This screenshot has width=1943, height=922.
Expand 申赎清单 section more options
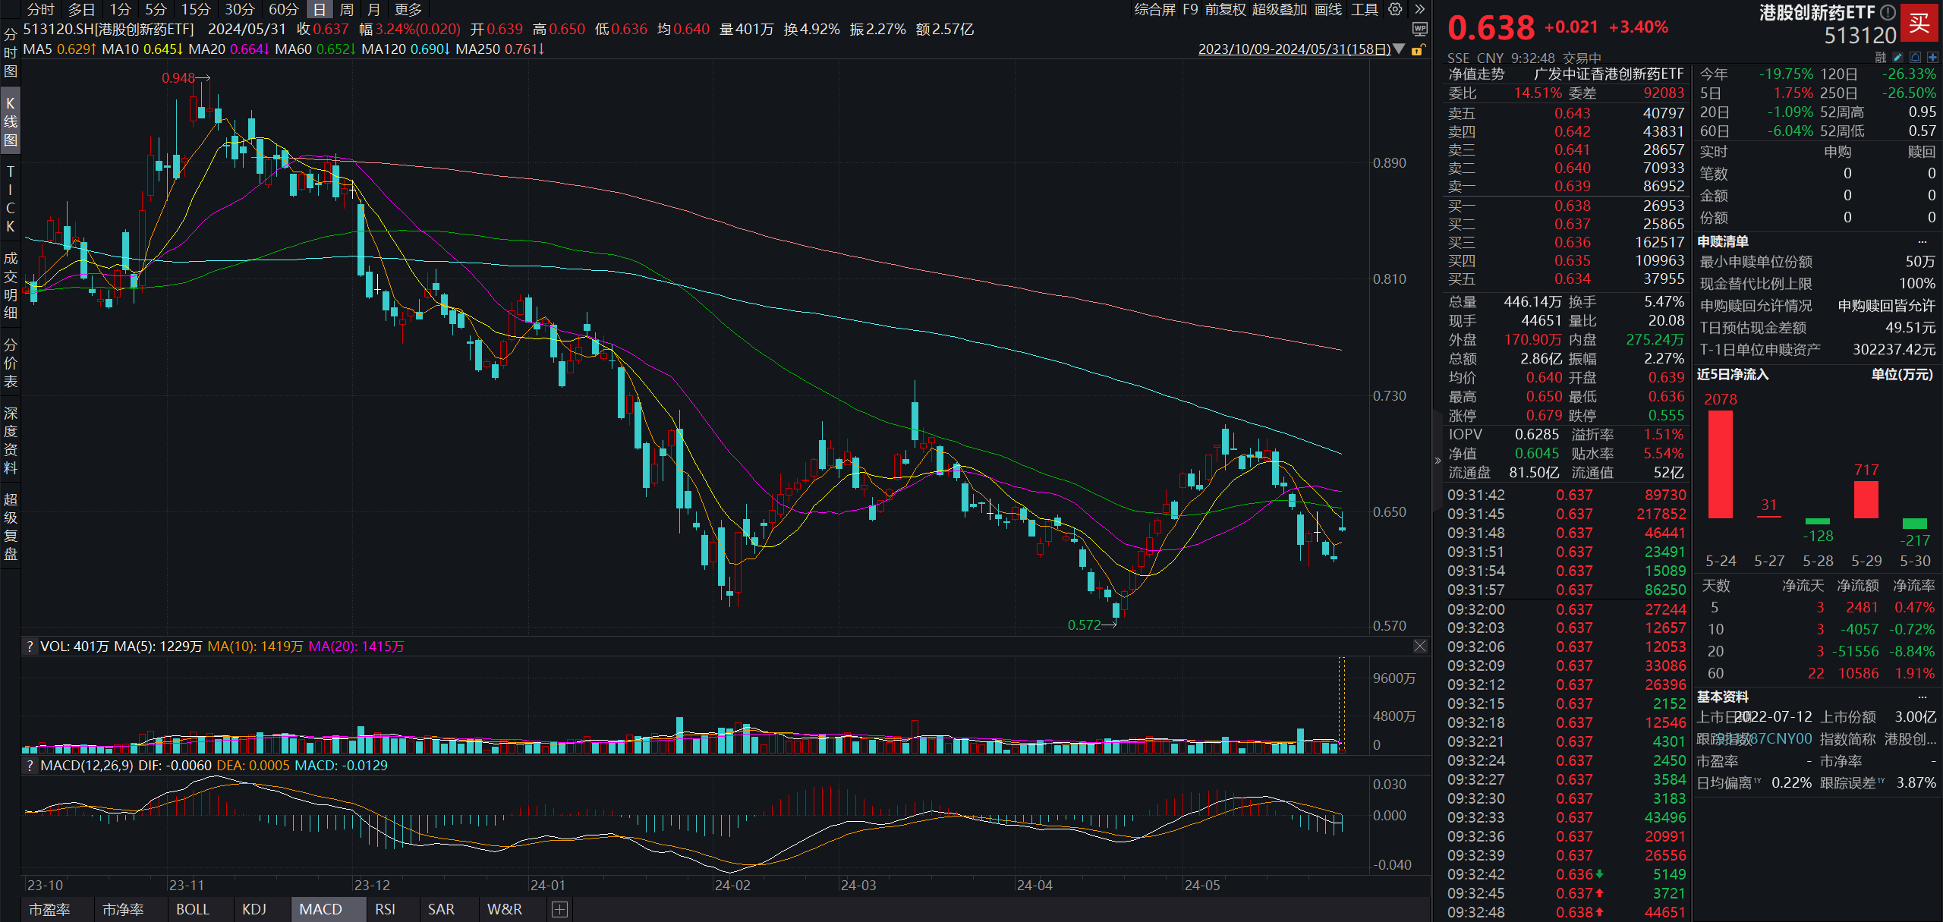pyautogui.click(x=1922, y=241)
